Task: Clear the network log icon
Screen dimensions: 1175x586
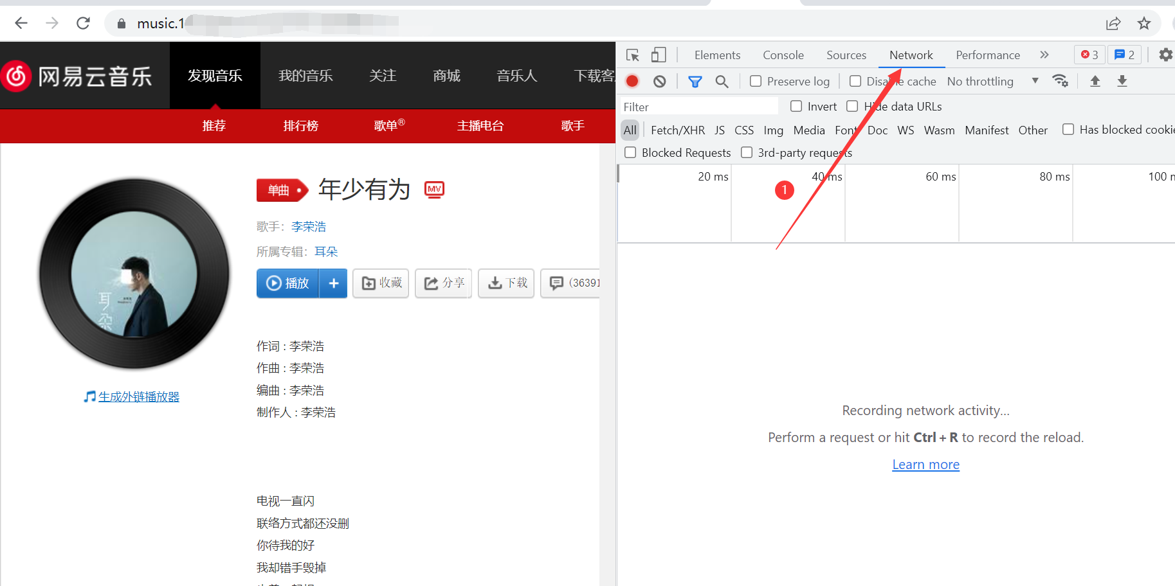Action: pyautogui.click(x=660, y=82)
